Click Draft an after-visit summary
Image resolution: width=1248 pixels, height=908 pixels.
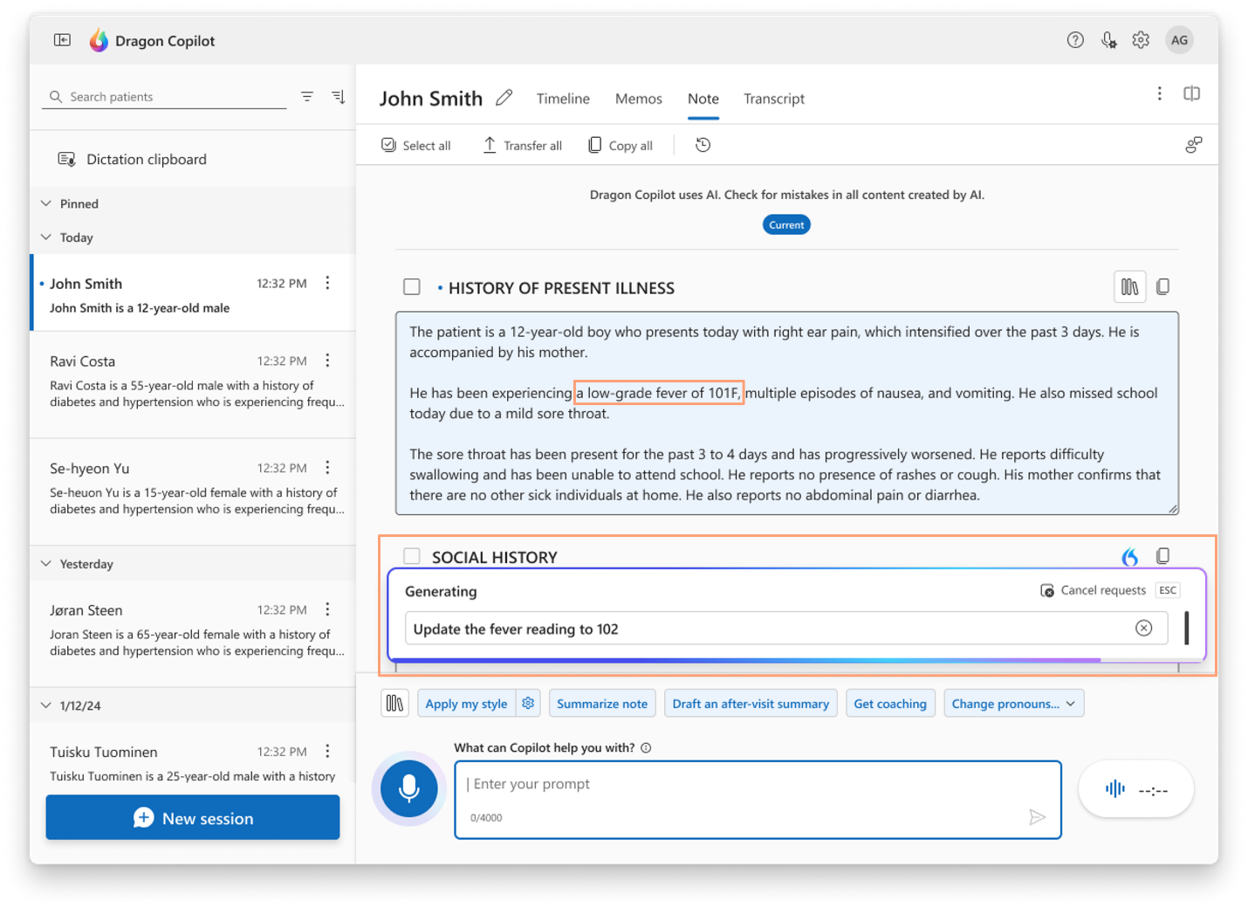click(x=751, y=704)
